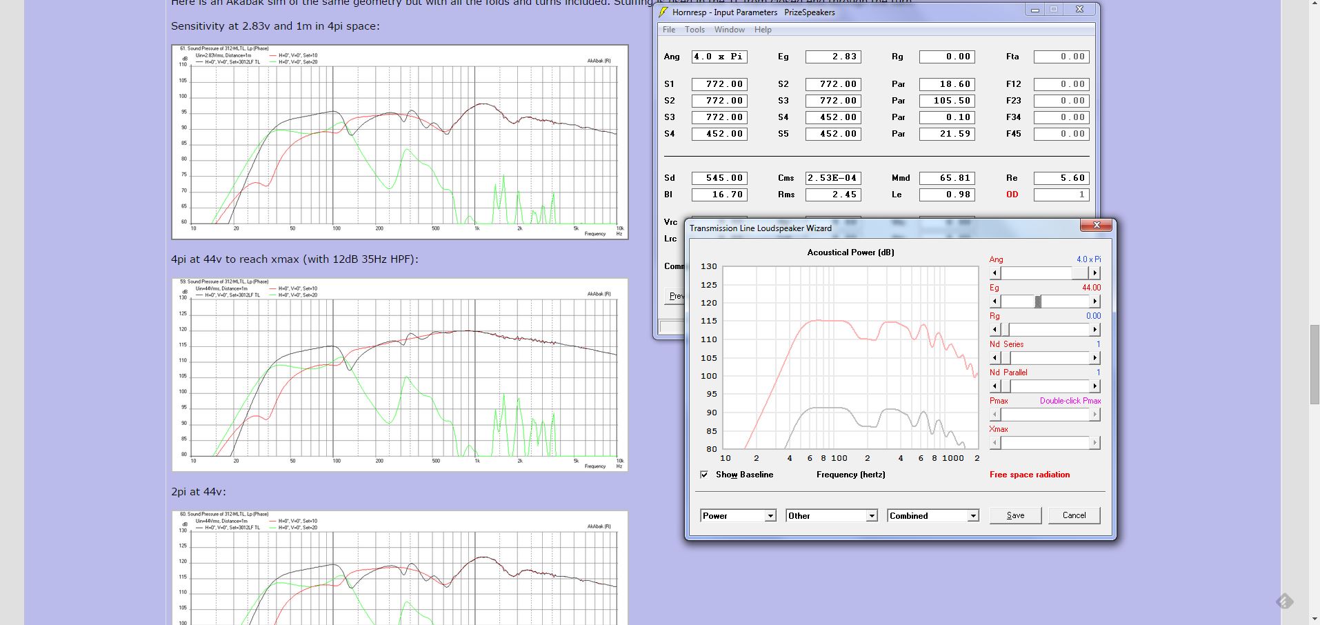The image size is (1320, 625).
Task: Open the 4pi at 44v graph image
Action: click(400, 375)
